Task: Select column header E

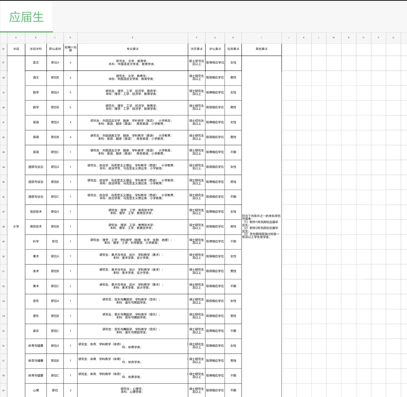Action: click(x=132, y=37)
